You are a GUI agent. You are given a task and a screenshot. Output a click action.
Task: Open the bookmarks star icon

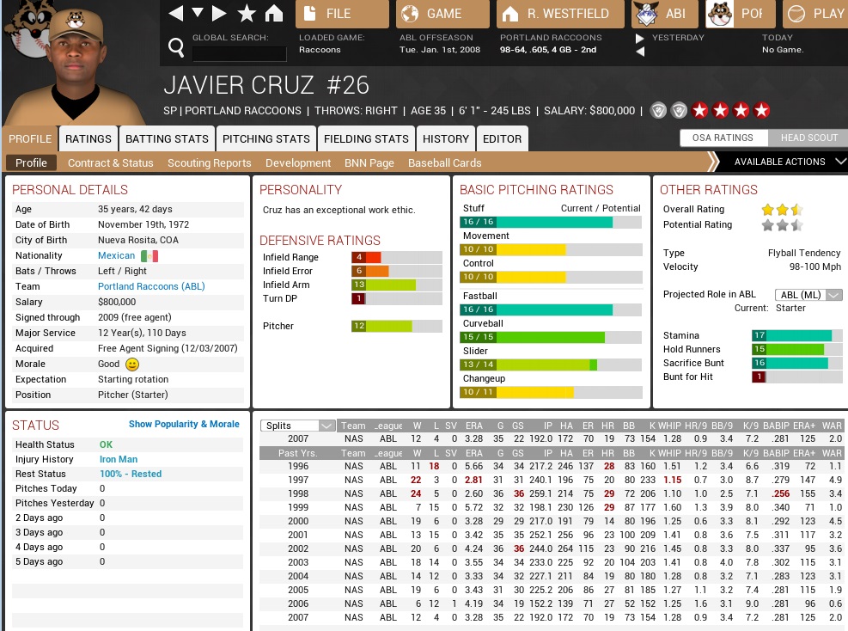pos(247,13)
